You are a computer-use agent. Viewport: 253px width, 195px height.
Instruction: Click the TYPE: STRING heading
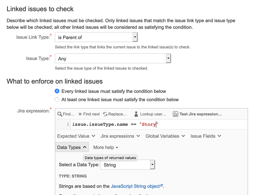pos(73,176)
